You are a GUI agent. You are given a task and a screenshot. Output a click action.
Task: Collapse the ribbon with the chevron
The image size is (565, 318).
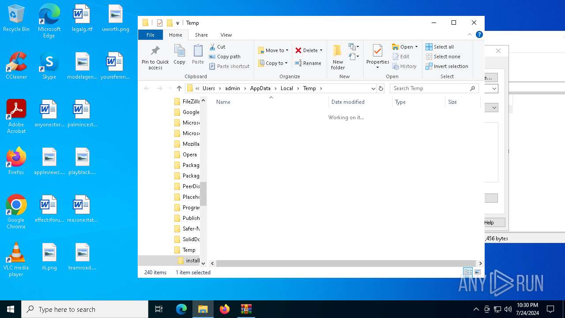coord(470,34)
